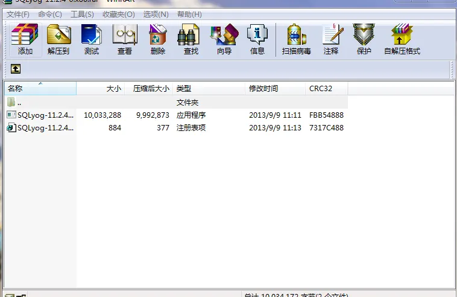Viewport: 457px width, 297px height.
Task: Click the size value 884
Action: point(115,128)
